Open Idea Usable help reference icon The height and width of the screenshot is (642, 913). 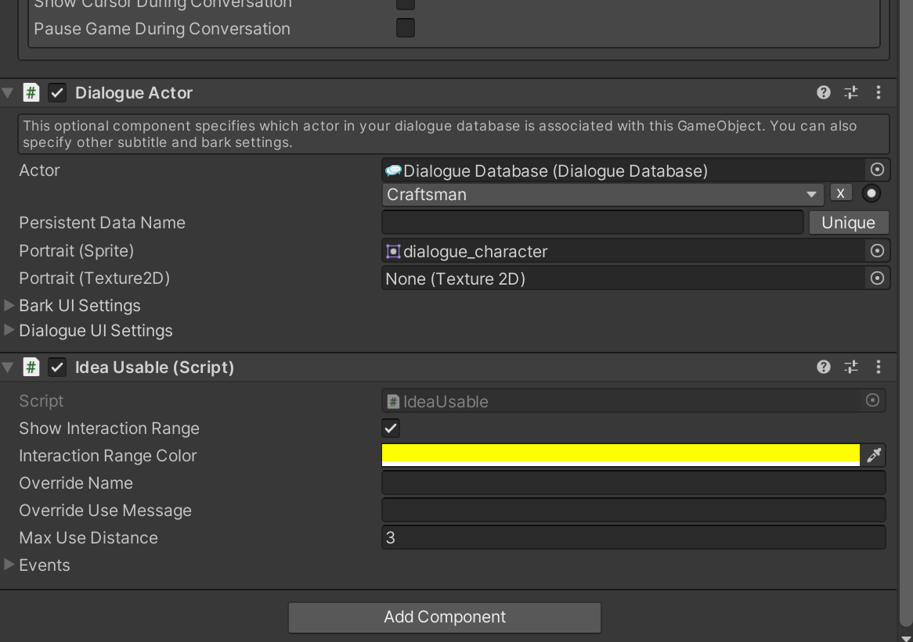(x=823, y=367)
